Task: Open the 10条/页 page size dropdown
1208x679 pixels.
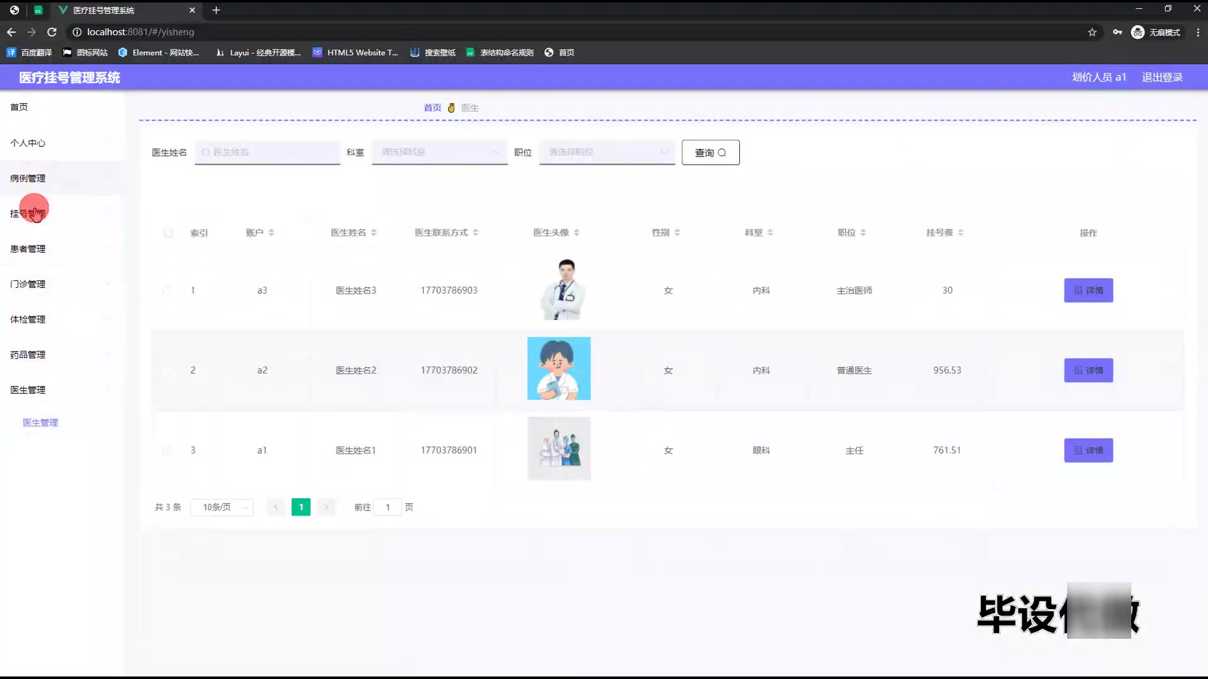Action: (221, 507)
